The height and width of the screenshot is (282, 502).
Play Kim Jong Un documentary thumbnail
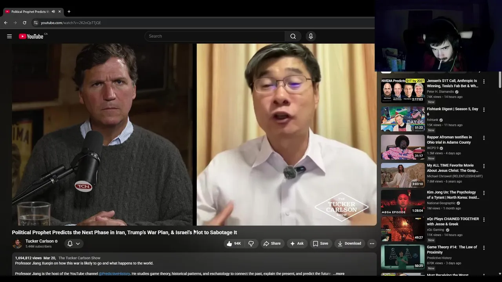pyautogui.click(x=403, y=202)
